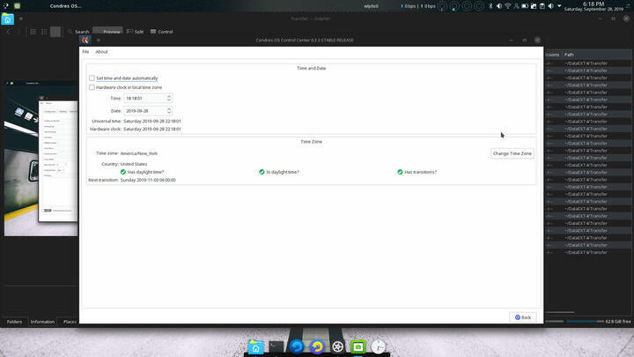Click the clipboard tray icon
This screenshot has width=634, height=357.
[x=542, y=6]
